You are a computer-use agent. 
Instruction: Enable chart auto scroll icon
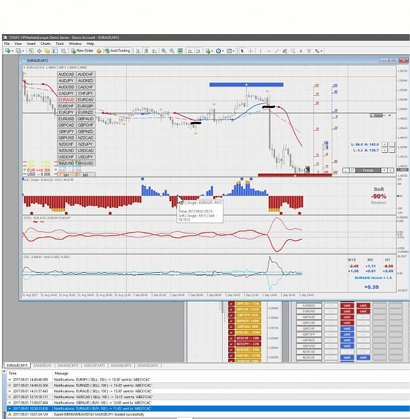[x=190, y=51]
